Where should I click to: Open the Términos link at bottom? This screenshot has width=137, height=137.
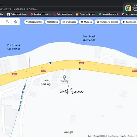(131, 136)
